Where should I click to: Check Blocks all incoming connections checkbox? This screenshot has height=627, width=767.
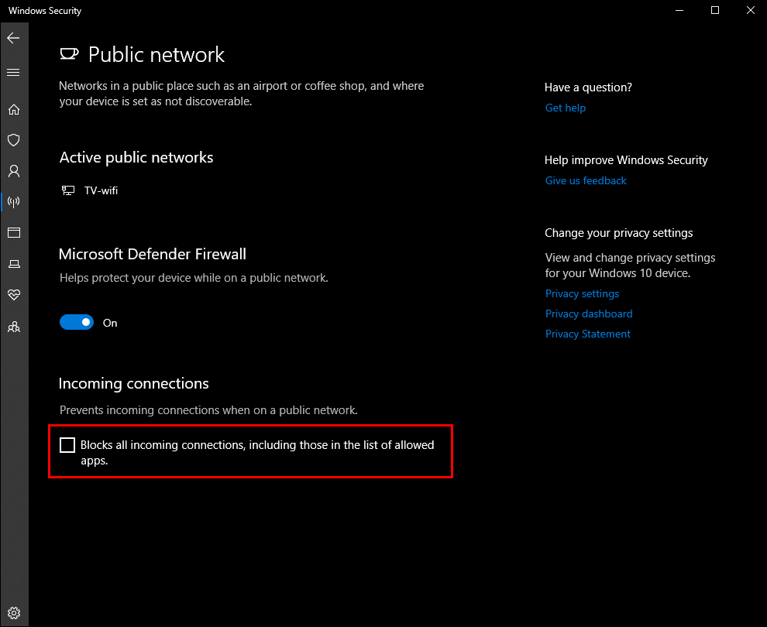pos(67,445)
